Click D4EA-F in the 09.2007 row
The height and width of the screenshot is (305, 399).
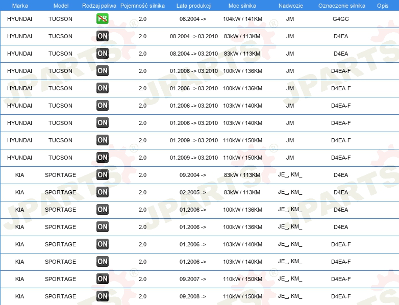(341, 279)
